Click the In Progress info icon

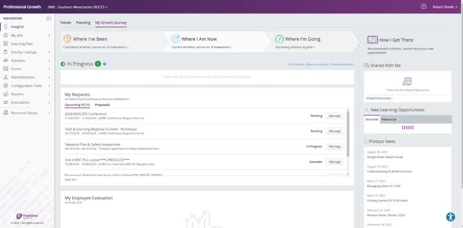coord(104,64)
